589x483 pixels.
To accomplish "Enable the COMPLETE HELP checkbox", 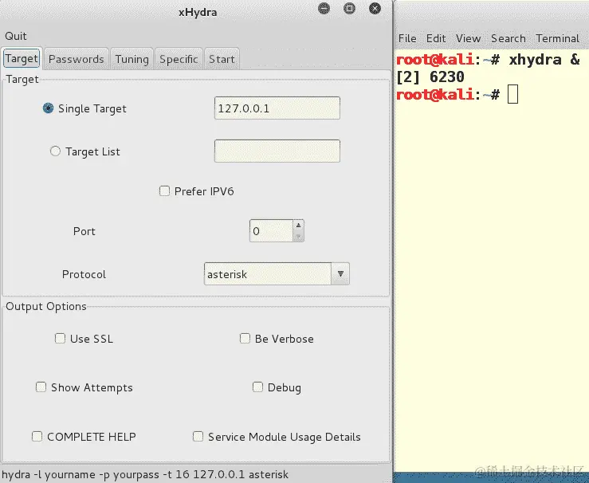I will click(37, 437).
